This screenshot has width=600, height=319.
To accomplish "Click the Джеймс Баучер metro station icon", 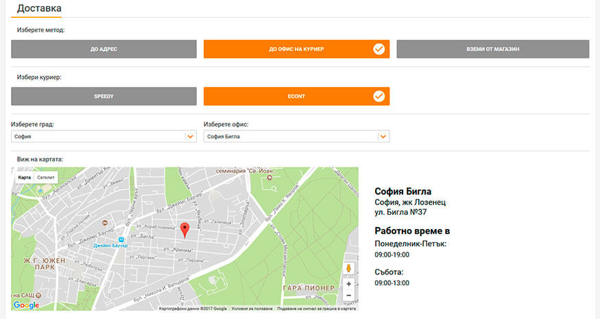I will pyautogui.click(x=121, y=239).
